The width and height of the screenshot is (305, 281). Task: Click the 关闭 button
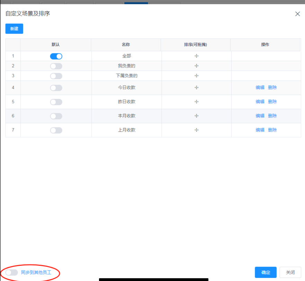click(290, 272)
